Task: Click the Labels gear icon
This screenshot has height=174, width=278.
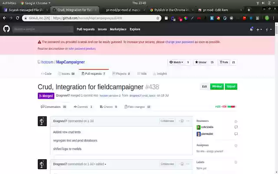Action: tap(236, 162)
